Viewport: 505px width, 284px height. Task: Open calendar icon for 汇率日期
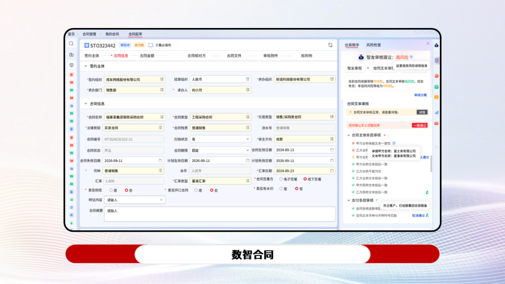pos(332,171)
